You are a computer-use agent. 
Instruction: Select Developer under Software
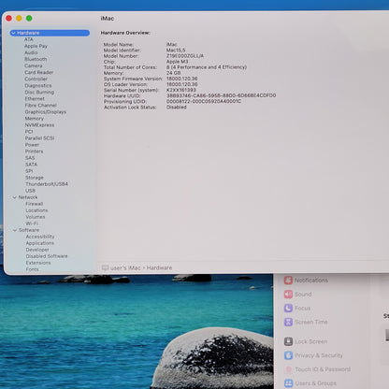click(37, 250)
